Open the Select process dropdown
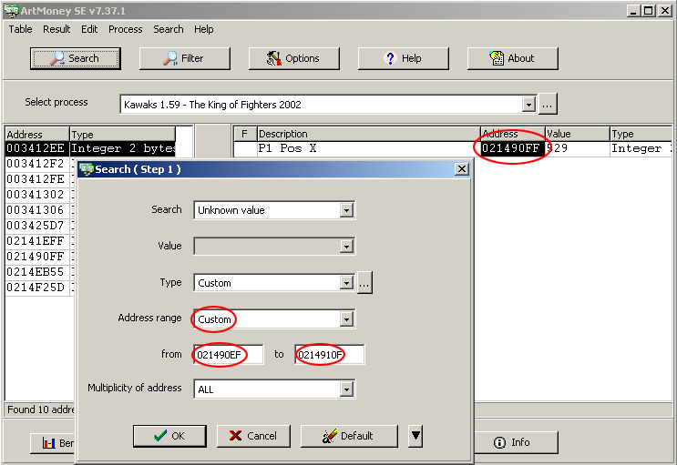The width and height of the screenshot is (677, 465). point(528,105)
